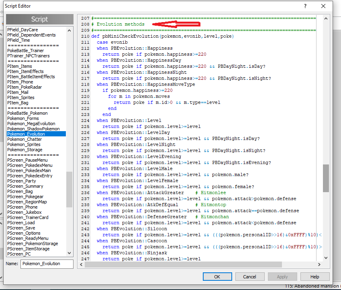Click script list scroll up arrow
Image resolution: width=341 pixels, height=290 pixels.
(69, 30)
